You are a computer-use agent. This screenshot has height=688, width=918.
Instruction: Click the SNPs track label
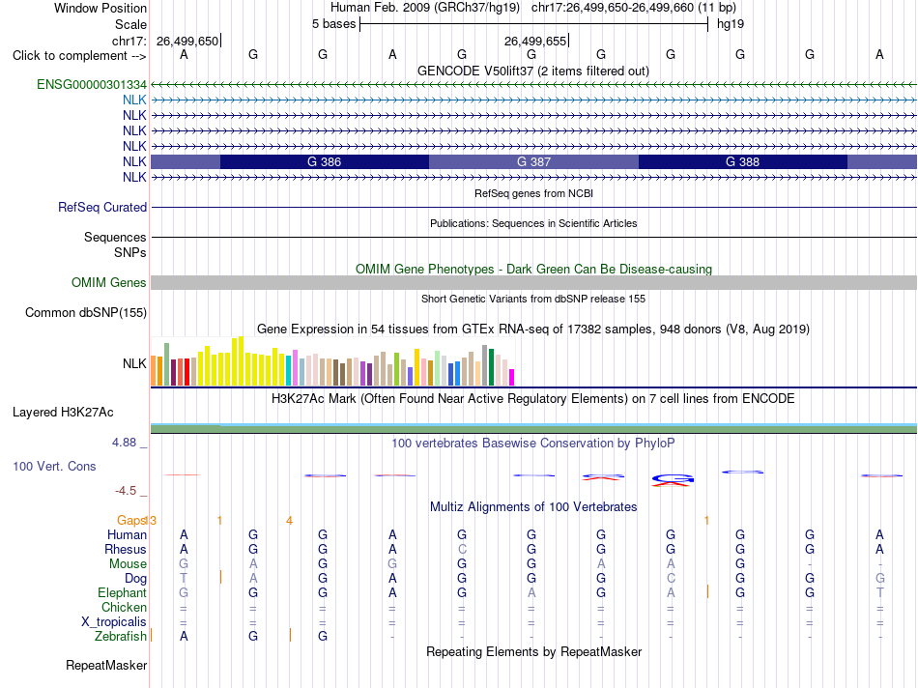(130, 252)
